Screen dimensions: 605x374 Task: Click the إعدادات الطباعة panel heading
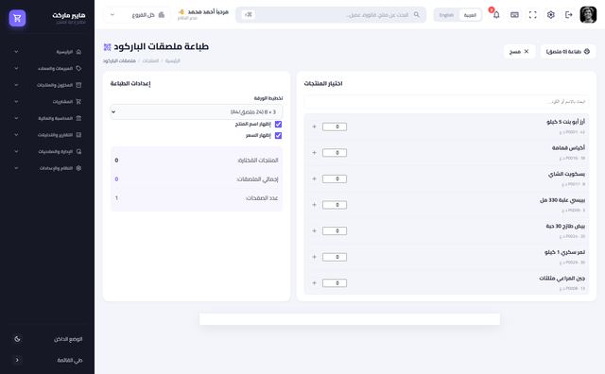click(x=130, y=83)
